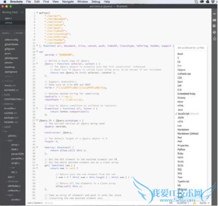The height and width of the screenshot is (206, 218).
Task: Click the Apple menu logo
Action: tap(5, 2)
